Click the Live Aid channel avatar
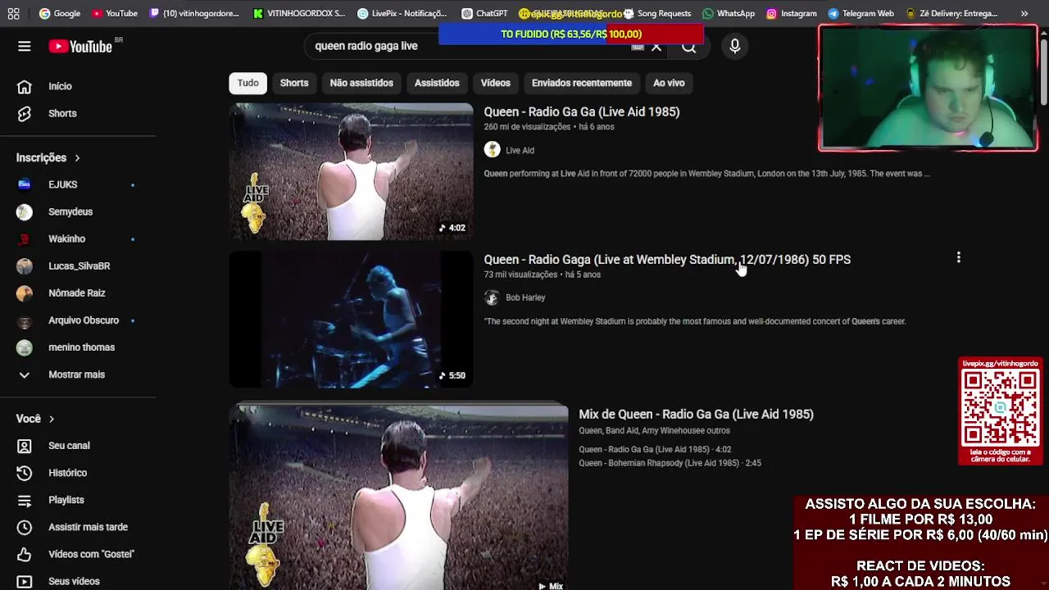This screenshot has height=590, width=1049. 492,150
